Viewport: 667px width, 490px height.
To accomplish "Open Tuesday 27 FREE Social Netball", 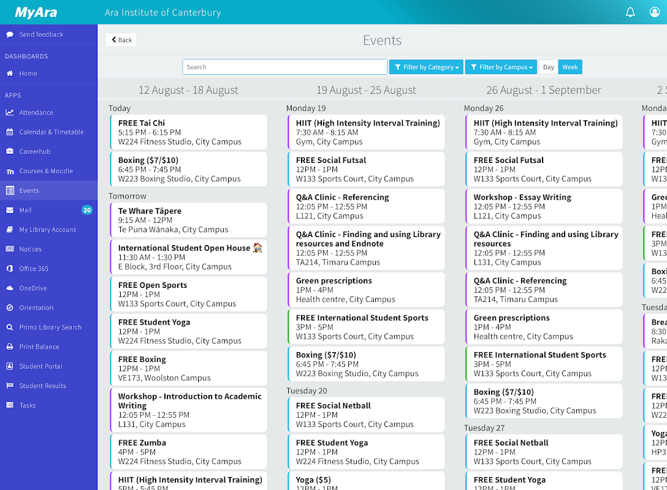I will coord(544,452).
